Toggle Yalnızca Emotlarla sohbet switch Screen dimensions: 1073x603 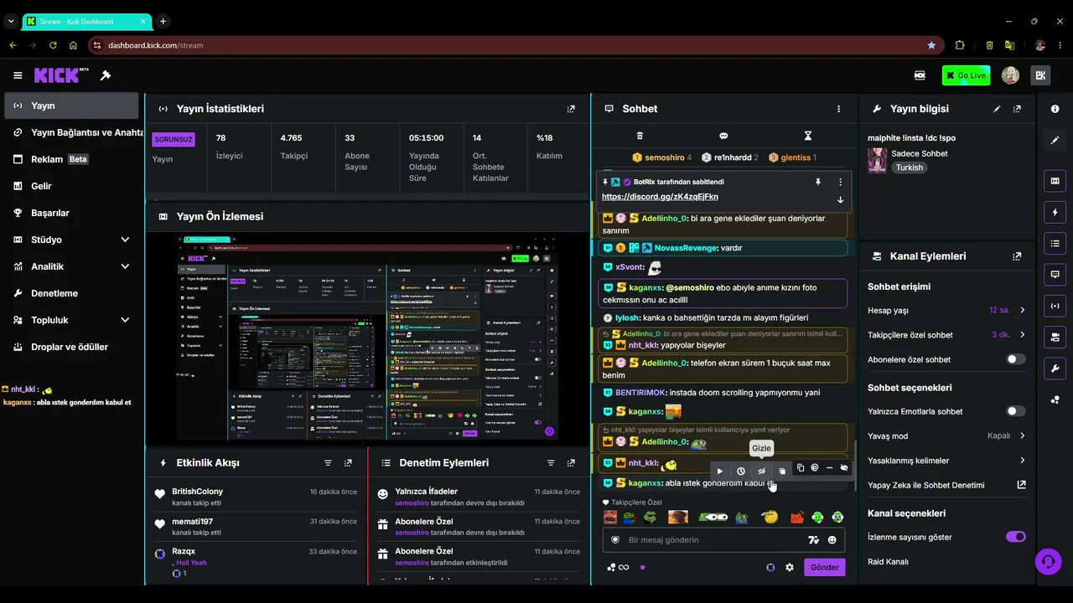(x=1015, y=411)
